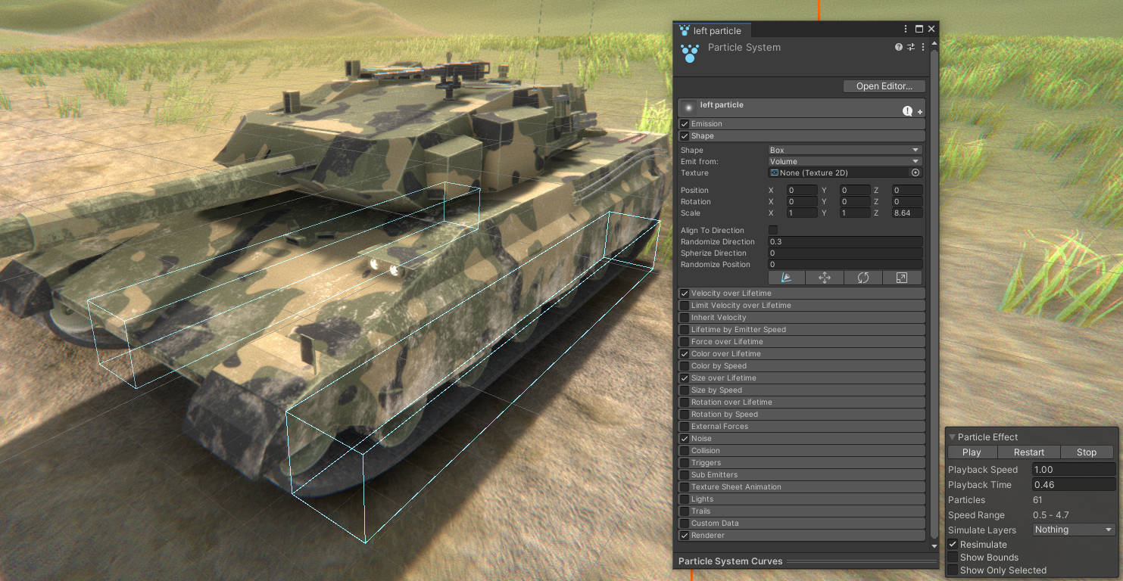Expand the External Forces module header

801,427
